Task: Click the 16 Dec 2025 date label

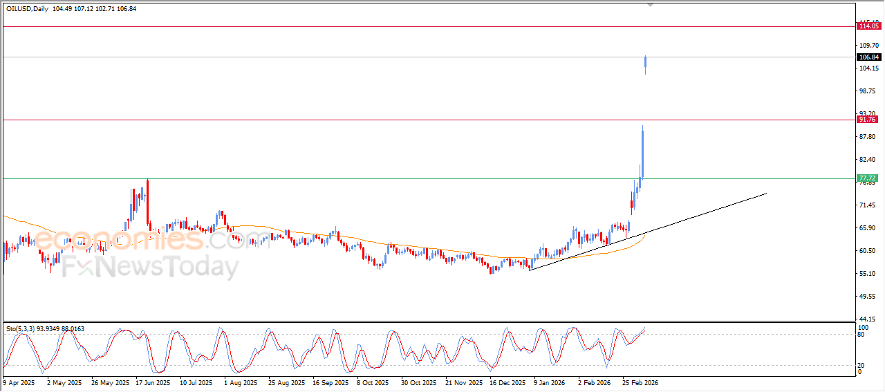Action: (x=508, y=382)
